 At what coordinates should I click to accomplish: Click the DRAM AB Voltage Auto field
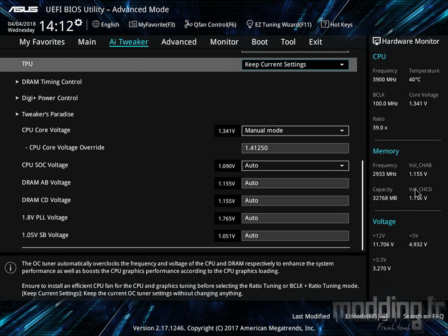click(x=295, y=183)
